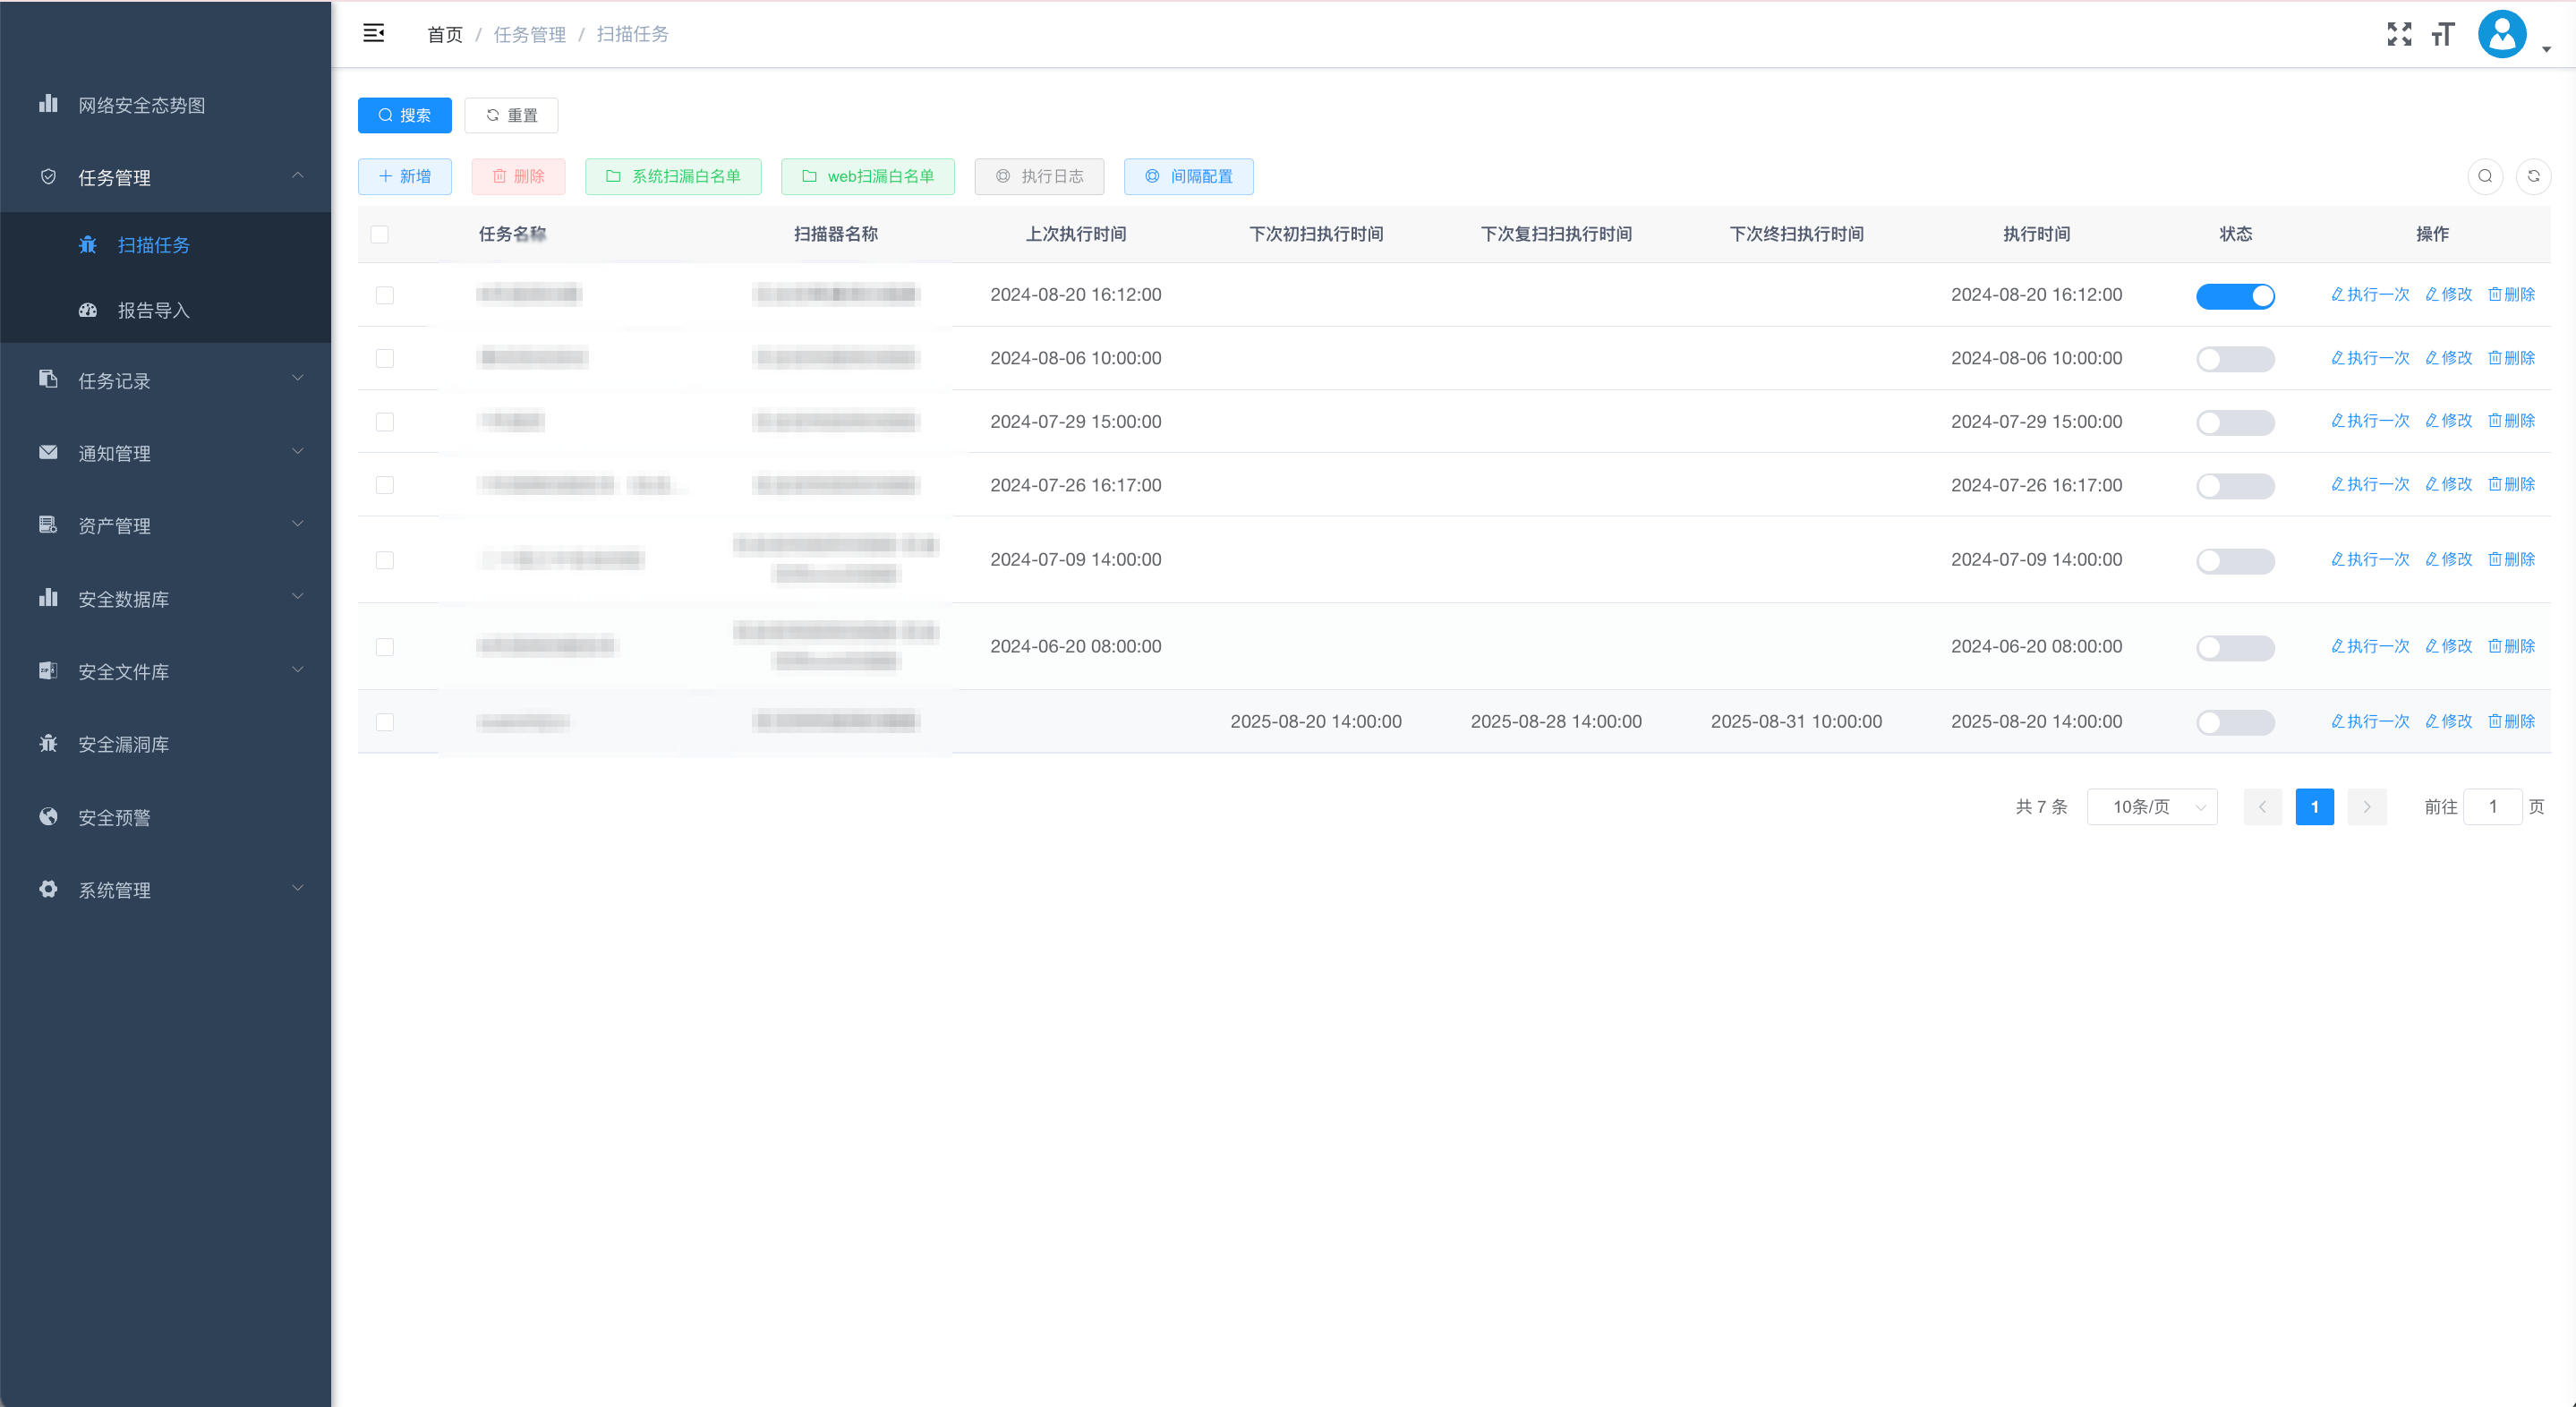
Task: Enable status switch for 2024-08-06 task
Action: tap(2234, 359)
